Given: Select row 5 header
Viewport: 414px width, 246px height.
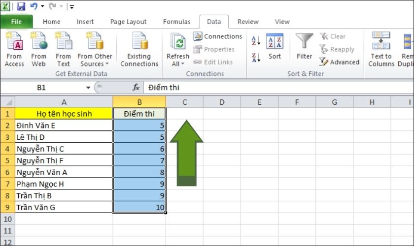Looking at the screenshot, I should click(8, 160).
